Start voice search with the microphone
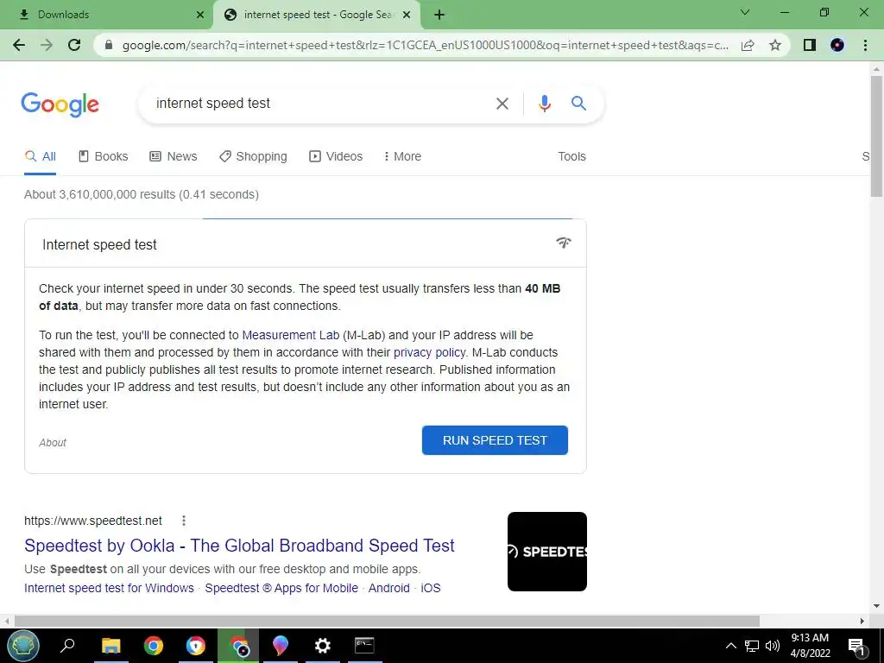The height and width of the screenshot is (663, 884). (544, 104)
